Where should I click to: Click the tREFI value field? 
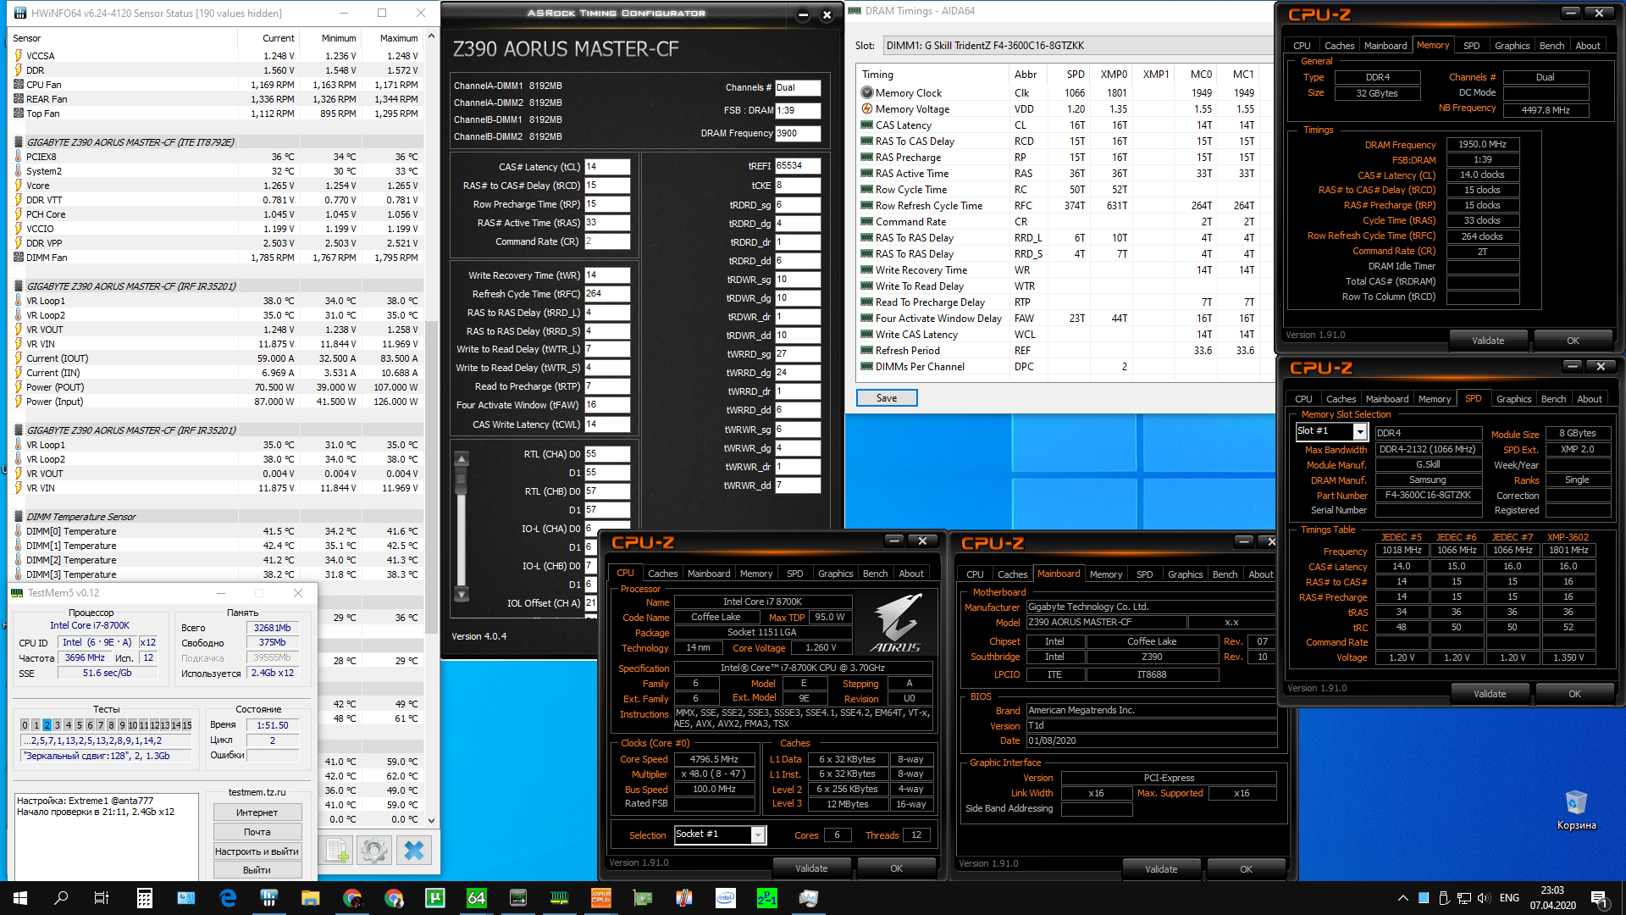(797, 166)
